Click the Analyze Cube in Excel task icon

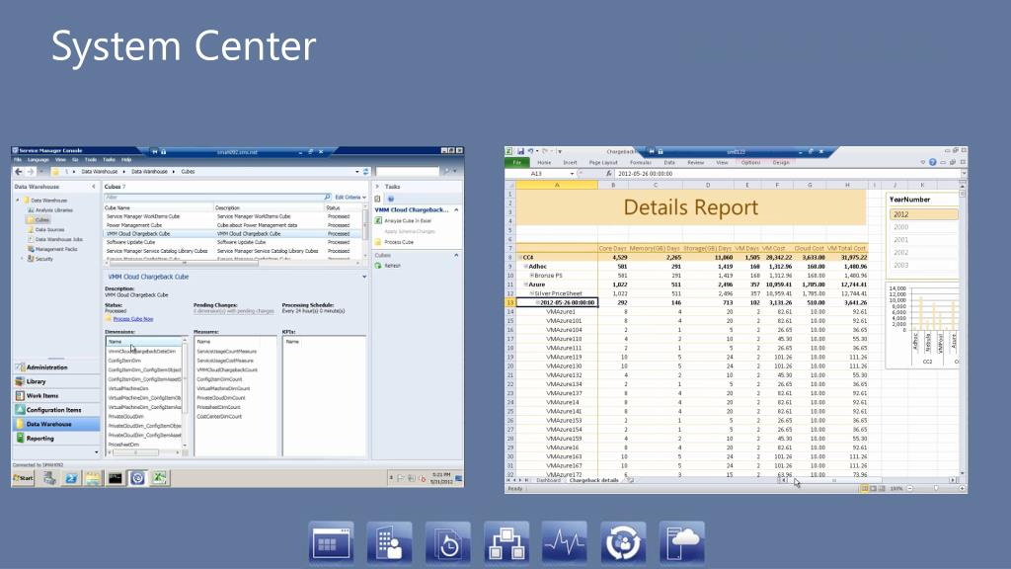pos(378,220)
